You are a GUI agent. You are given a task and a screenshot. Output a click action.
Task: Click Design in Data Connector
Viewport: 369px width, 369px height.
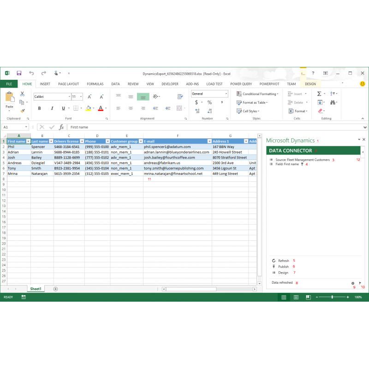pos(280,273)
